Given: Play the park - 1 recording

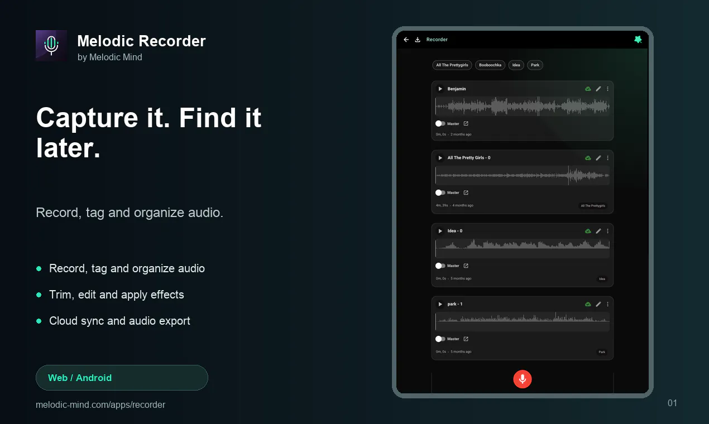Looking at the screenshot, I should (x=440, y=304).
